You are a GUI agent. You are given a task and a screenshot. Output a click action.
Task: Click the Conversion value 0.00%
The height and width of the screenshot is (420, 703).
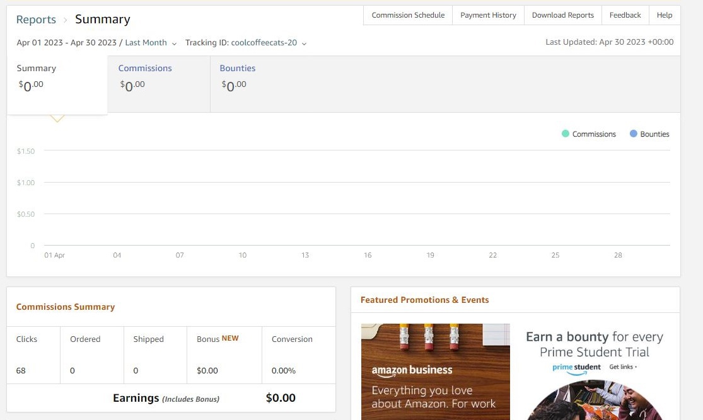pos(283,371)
